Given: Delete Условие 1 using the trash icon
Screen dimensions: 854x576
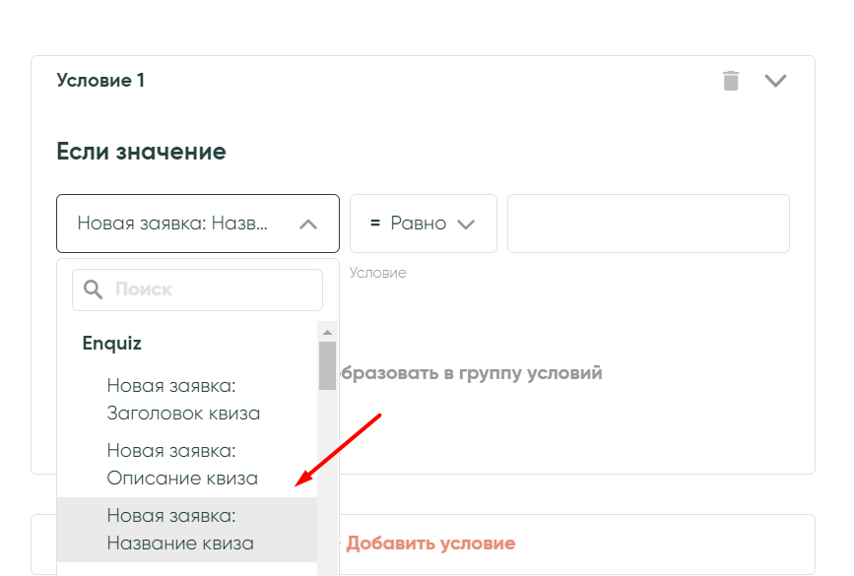Looking at the screenshot, I should tap(731, 81).
